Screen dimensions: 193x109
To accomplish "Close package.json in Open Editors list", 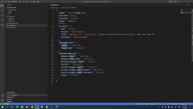I will (8, 95).
